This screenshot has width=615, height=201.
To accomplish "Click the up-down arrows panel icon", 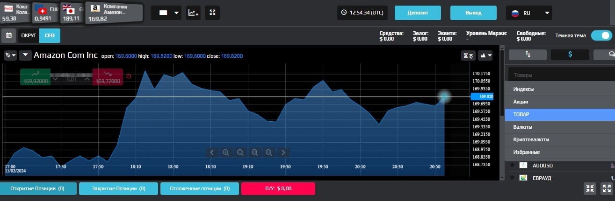I will pyautogui.click(x=528, y=55).
